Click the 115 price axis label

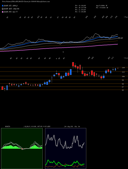click(x=123, y=68)
